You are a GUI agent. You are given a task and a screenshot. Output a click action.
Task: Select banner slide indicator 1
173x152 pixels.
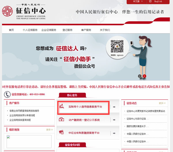pos(140,76)
